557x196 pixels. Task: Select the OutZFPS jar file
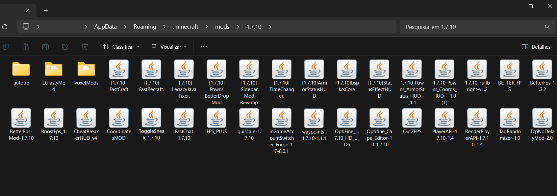click(412, 122)
